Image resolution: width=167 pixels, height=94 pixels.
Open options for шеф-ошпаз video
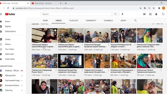coord(109,70)
